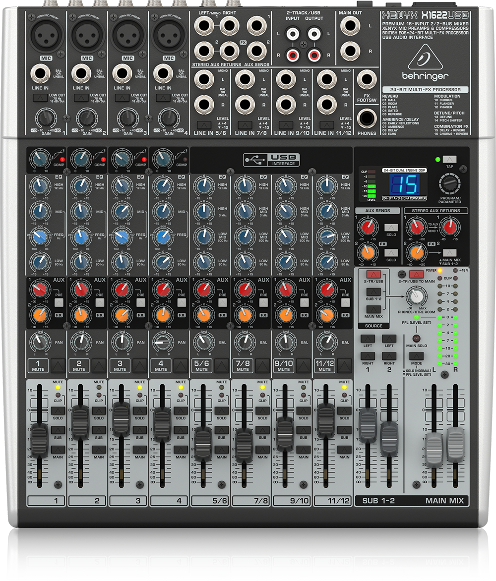
Task: Click MAIN OUT L jack
Action: (350, 26)
